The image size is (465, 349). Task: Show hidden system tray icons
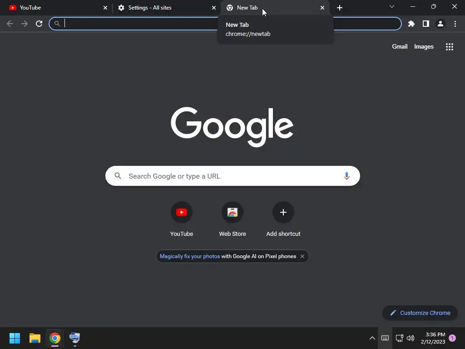(372, 338)
